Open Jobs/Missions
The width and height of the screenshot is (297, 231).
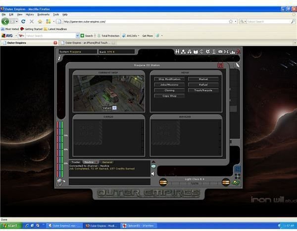tap(169, 85)
